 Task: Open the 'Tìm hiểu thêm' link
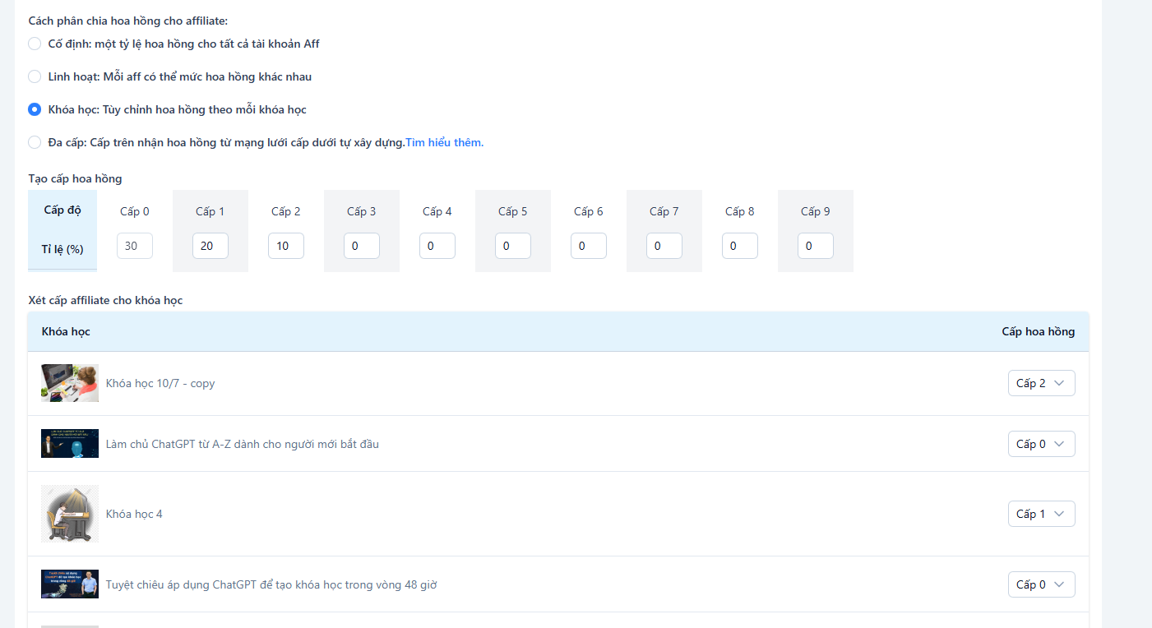pos(444,142)
